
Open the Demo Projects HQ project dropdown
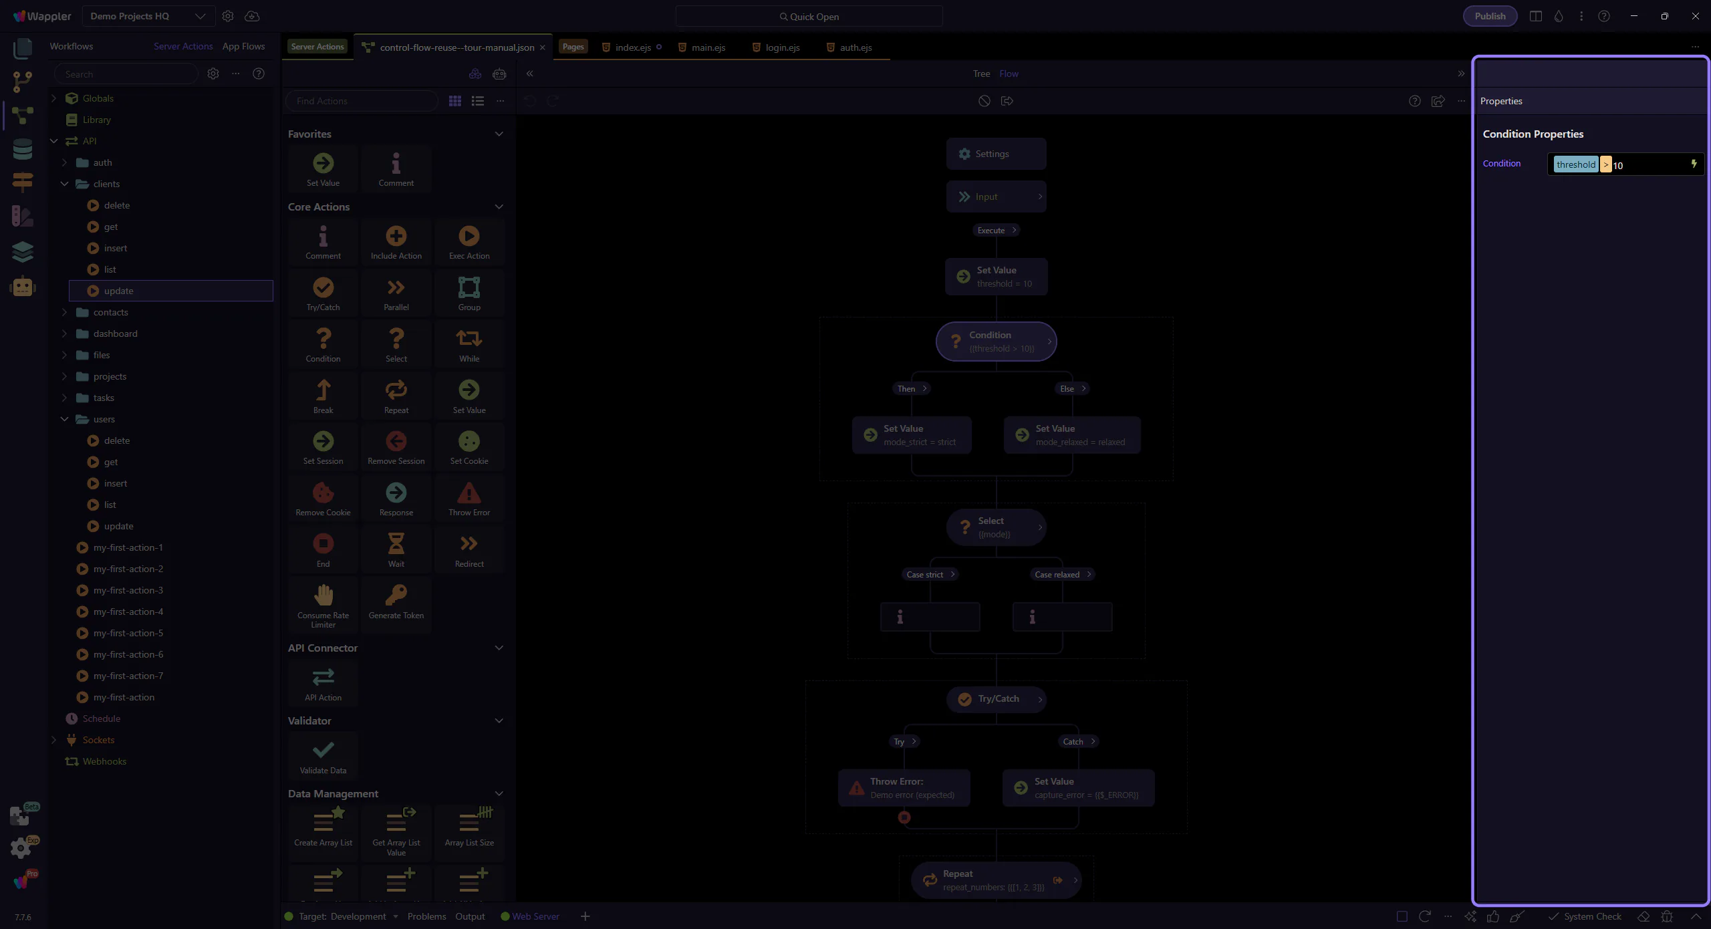click(x=148, y=16)
